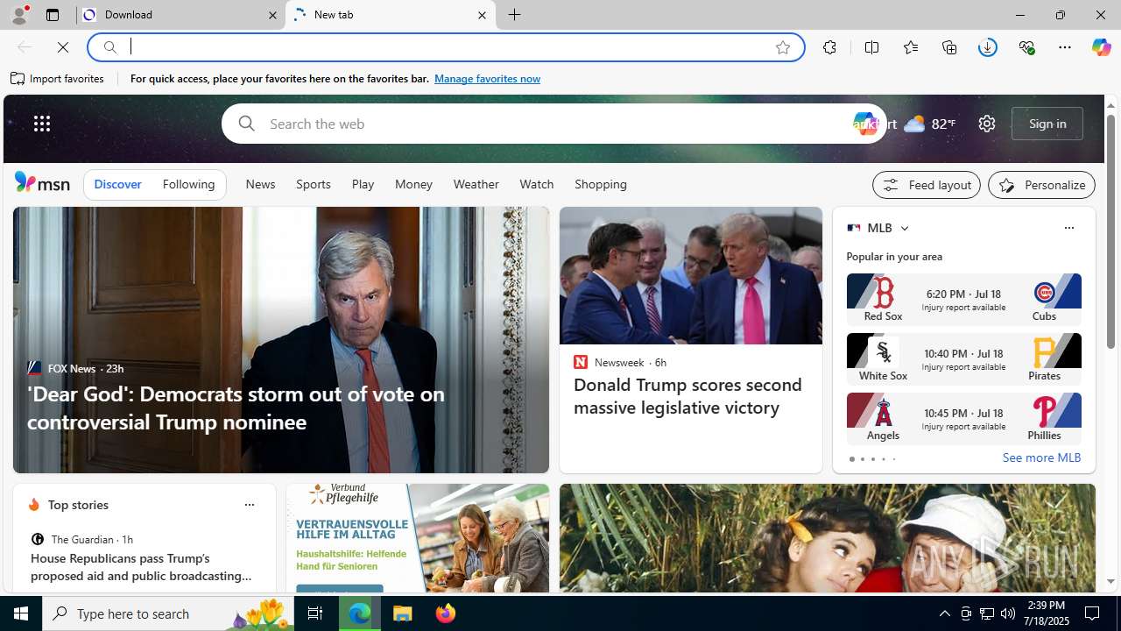Open the Shopping menu item
The image size is (1121, 631).
[x=601, y=185]
